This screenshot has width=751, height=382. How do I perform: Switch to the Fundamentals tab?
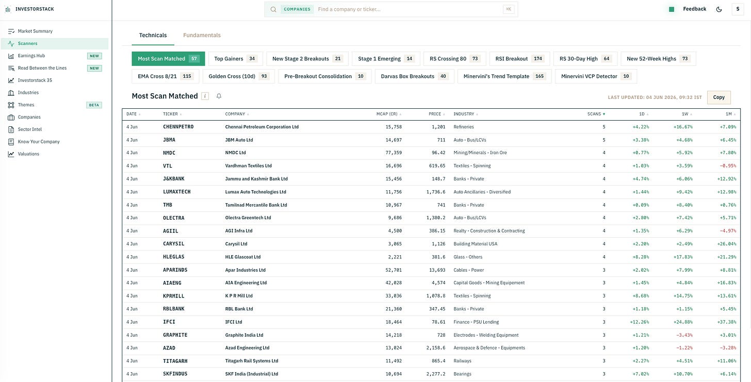coord(202,35)
